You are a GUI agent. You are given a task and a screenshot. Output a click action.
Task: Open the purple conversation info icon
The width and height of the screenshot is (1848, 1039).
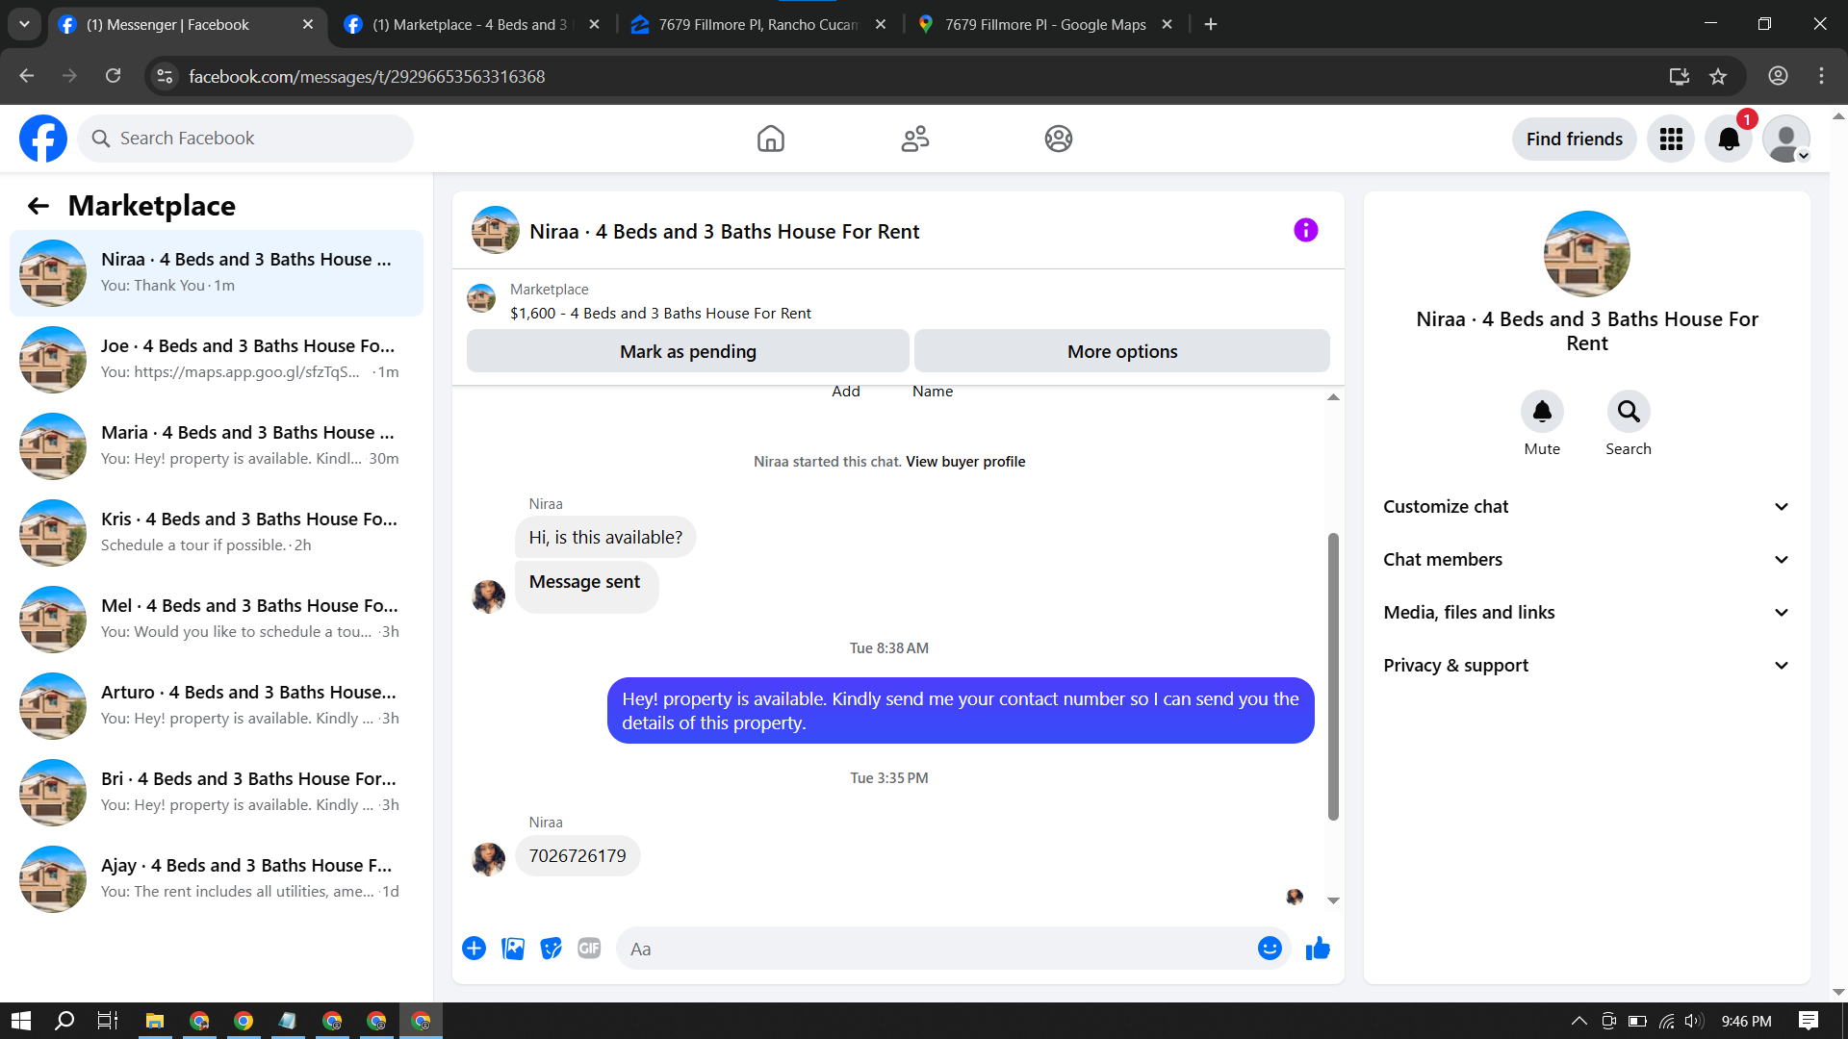1305,230
